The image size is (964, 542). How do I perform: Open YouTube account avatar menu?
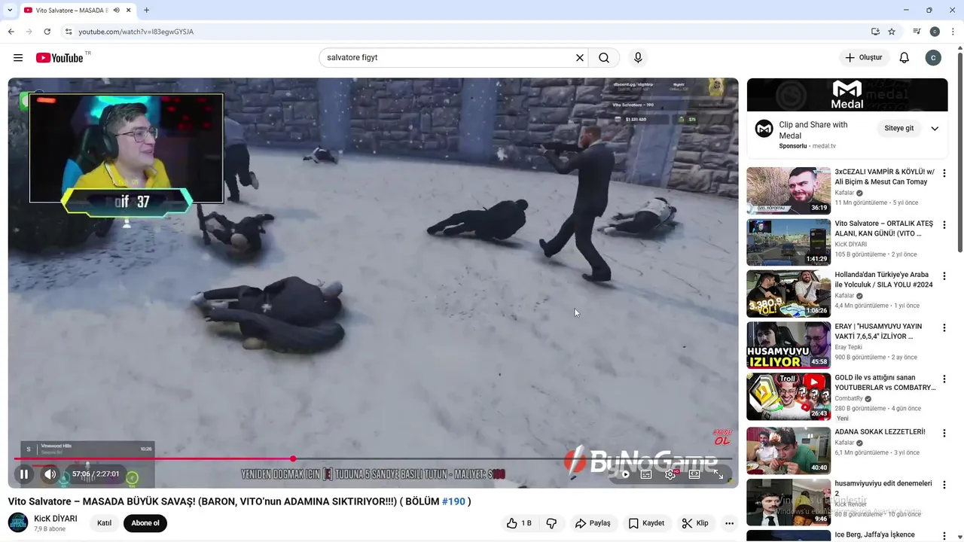933,58
